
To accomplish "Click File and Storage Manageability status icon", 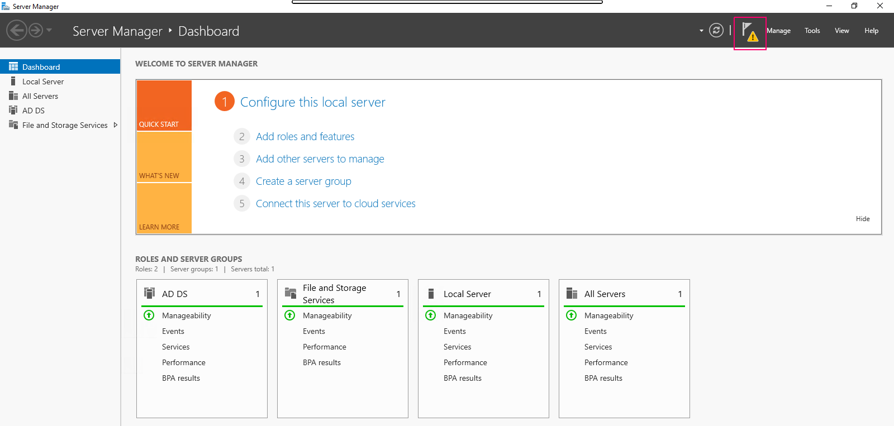I will click(290, 315).
